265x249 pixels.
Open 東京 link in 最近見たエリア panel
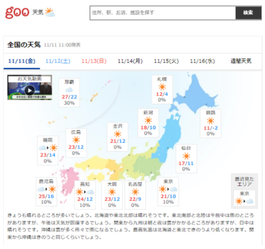point(244,193)
